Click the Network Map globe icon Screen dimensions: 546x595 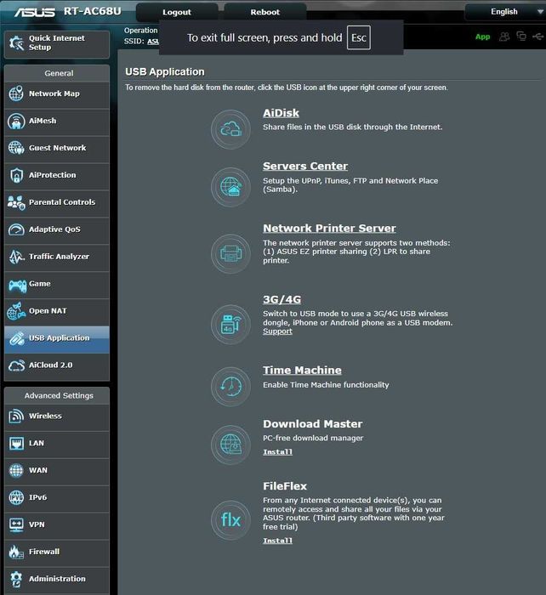16,93
